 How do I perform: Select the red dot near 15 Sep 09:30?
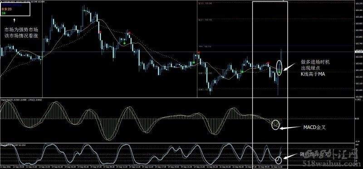(268, 63)
